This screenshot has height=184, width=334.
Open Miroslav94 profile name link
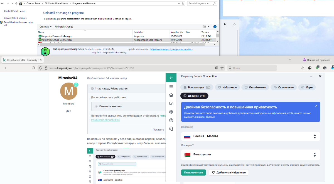(x=68, y=78)
